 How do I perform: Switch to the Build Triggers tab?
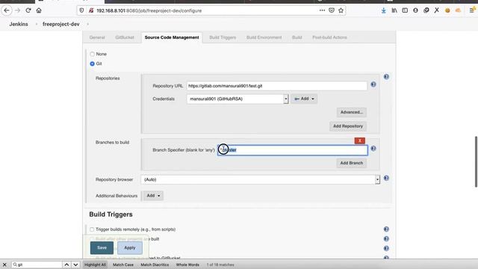223,37
